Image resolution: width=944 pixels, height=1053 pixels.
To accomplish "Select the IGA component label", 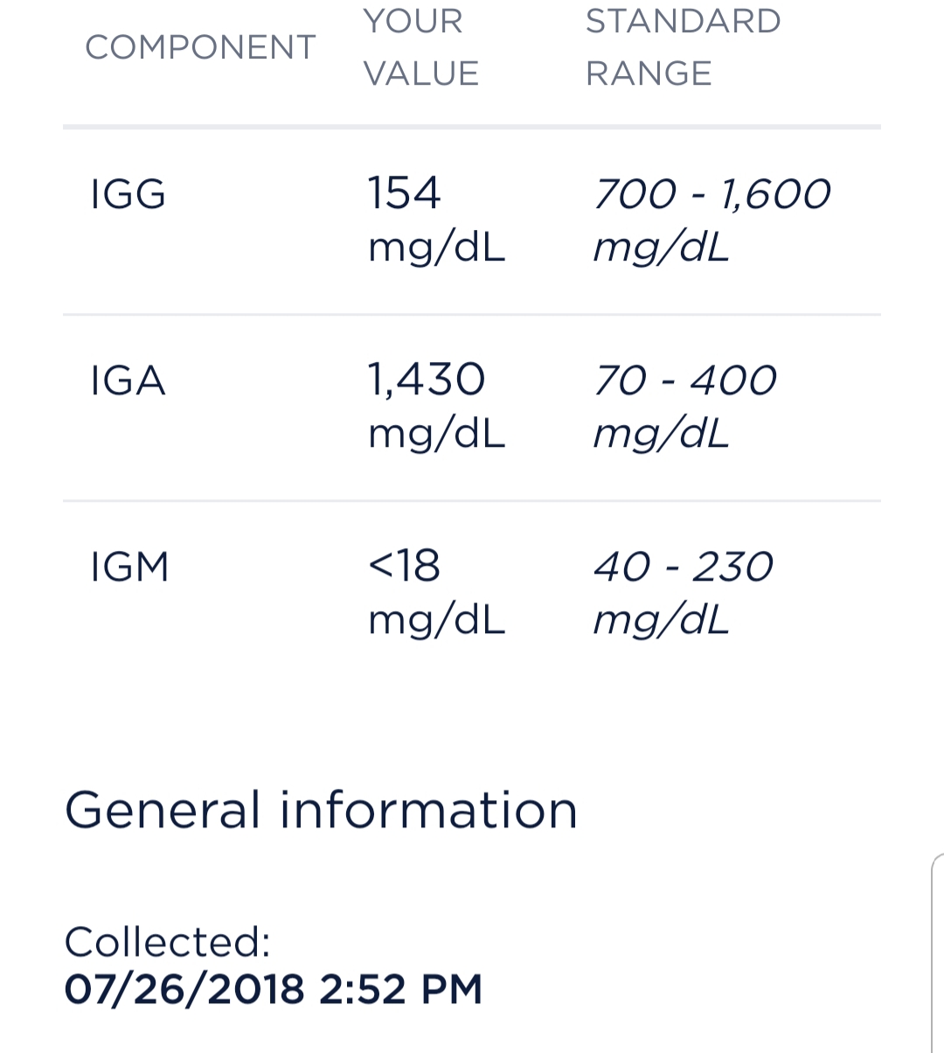I will 128,380.
